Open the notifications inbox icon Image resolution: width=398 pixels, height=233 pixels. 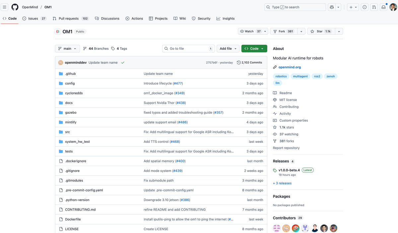[x=383, y=7]
